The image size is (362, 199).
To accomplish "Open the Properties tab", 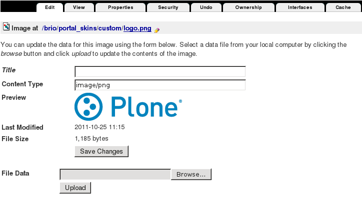I will [120, 7].
